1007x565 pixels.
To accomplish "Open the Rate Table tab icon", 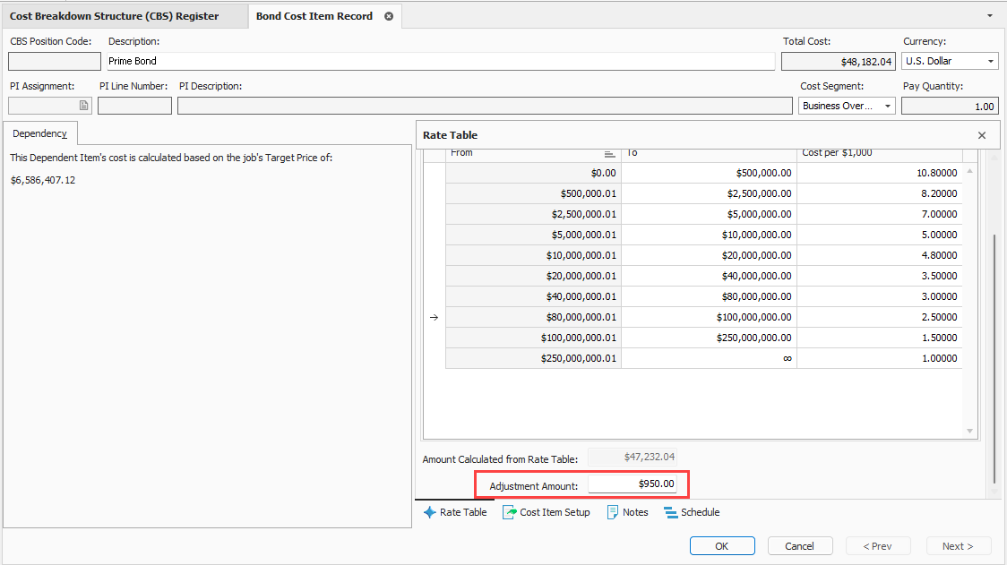I will tap(429, 512).
